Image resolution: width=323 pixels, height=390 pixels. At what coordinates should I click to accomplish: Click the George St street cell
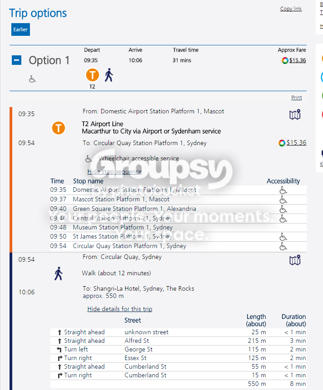(x=139, y=350)
